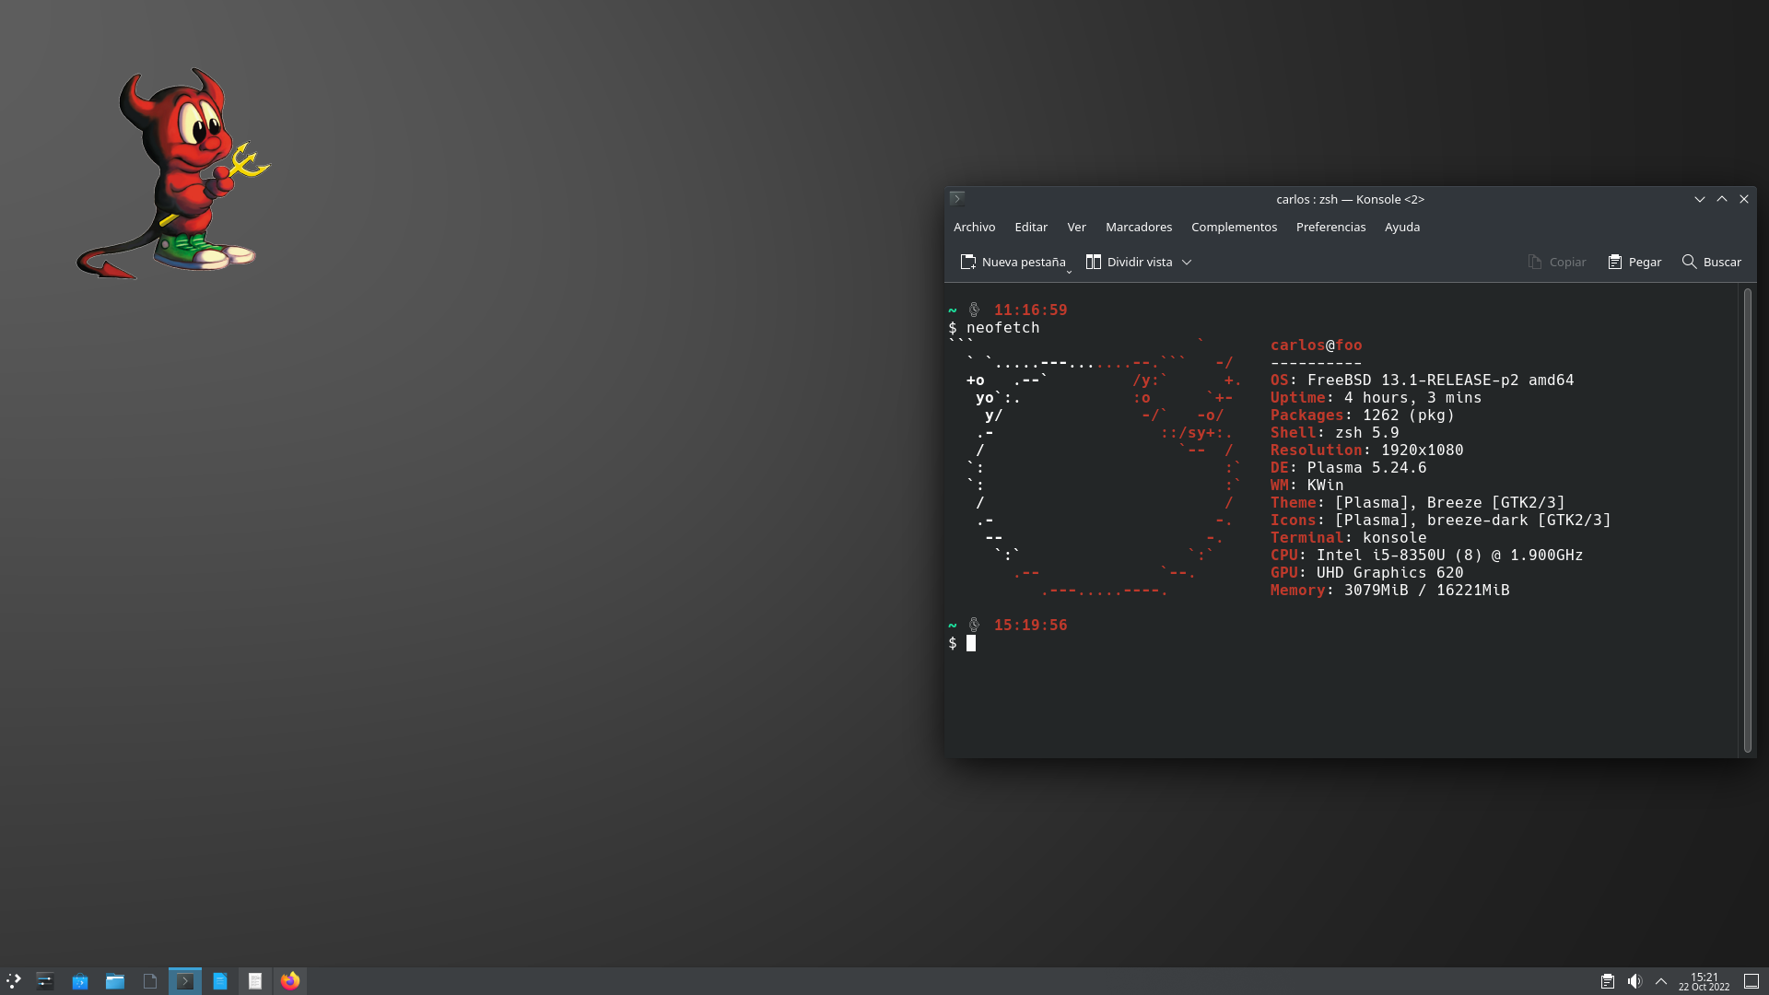Click the digital clock showing 15:21
This screenshot has width=1769, height=995.
1704,981
